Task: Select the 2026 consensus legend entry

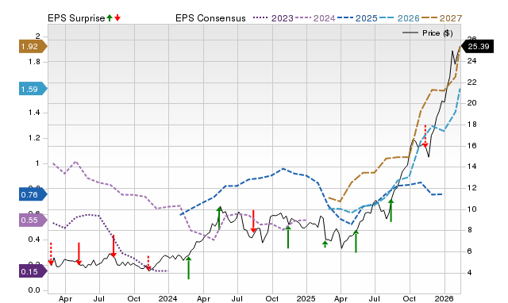Action: point(399,18)
